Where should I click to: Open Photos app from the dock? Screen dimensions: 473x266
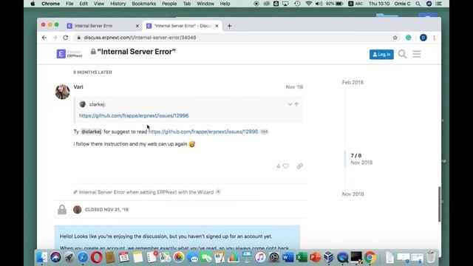179,257
